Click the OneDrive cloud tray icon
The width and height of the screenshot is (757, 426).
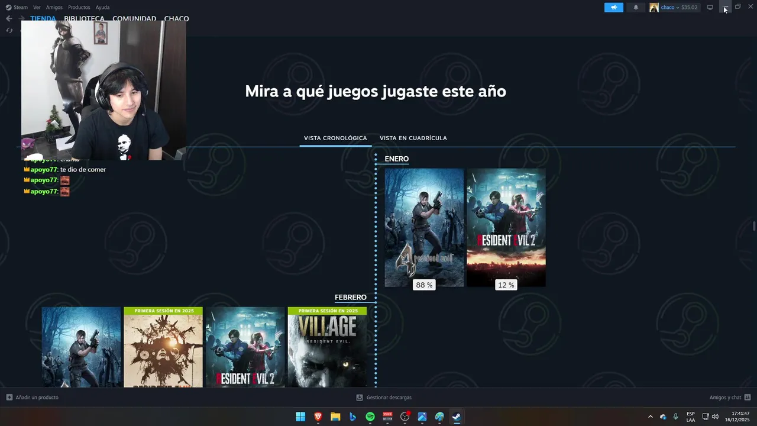coord(663,417)
